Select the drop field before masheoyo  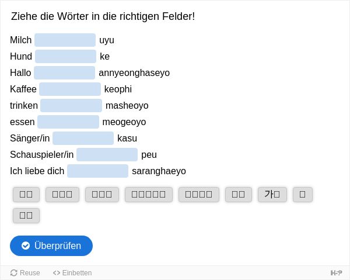point(71,106)
